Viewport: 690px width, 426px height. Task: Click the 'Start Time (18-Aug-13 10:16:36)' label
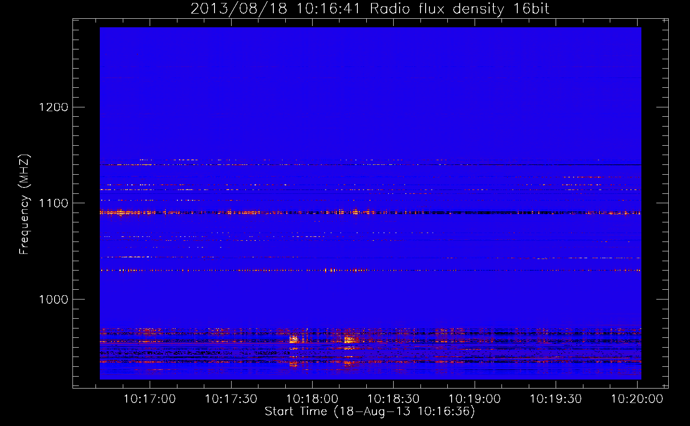pyautogui.click(x=370, y=412)
